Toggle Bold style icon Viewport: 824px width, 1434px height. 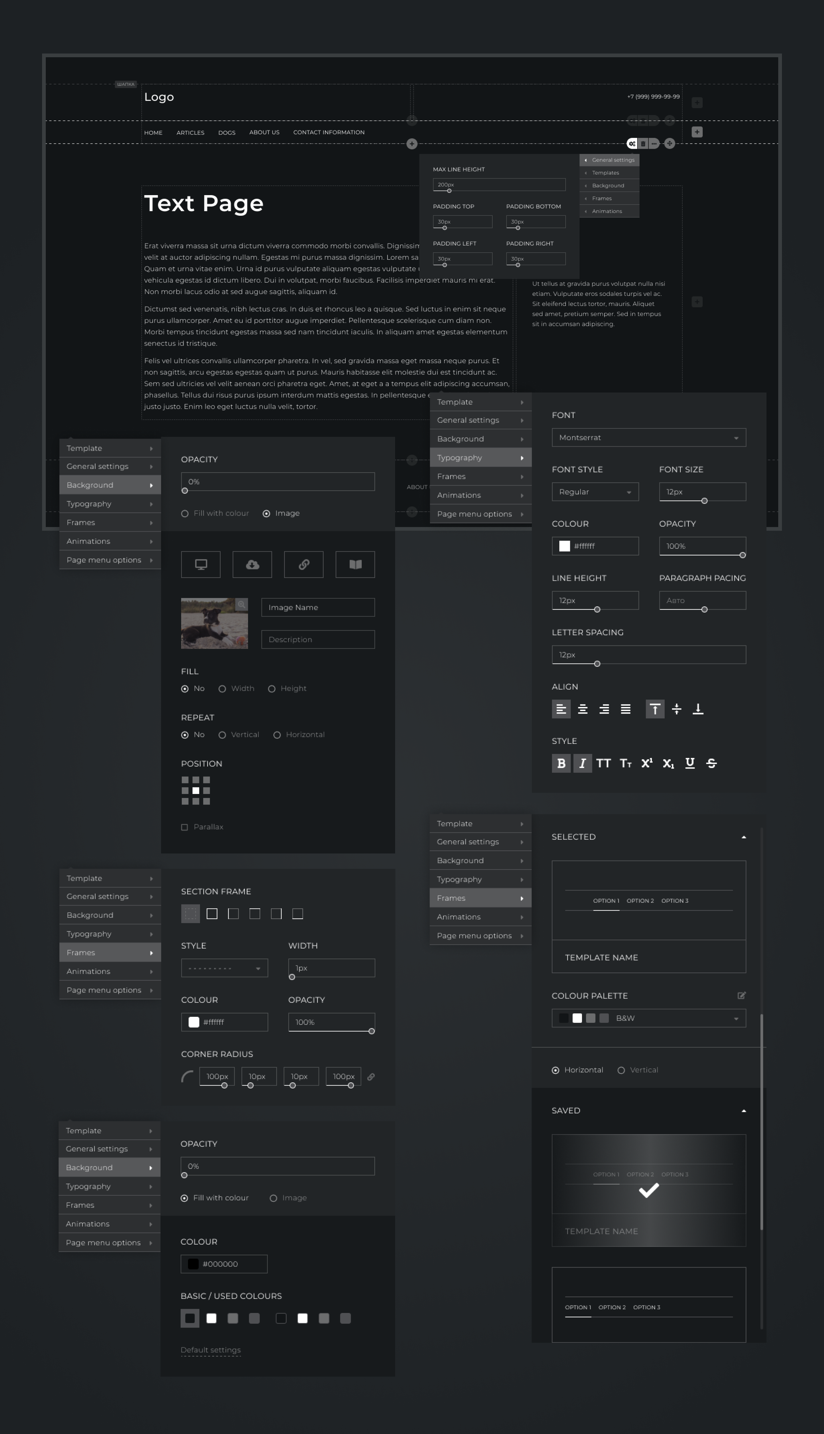pos(561,763)
